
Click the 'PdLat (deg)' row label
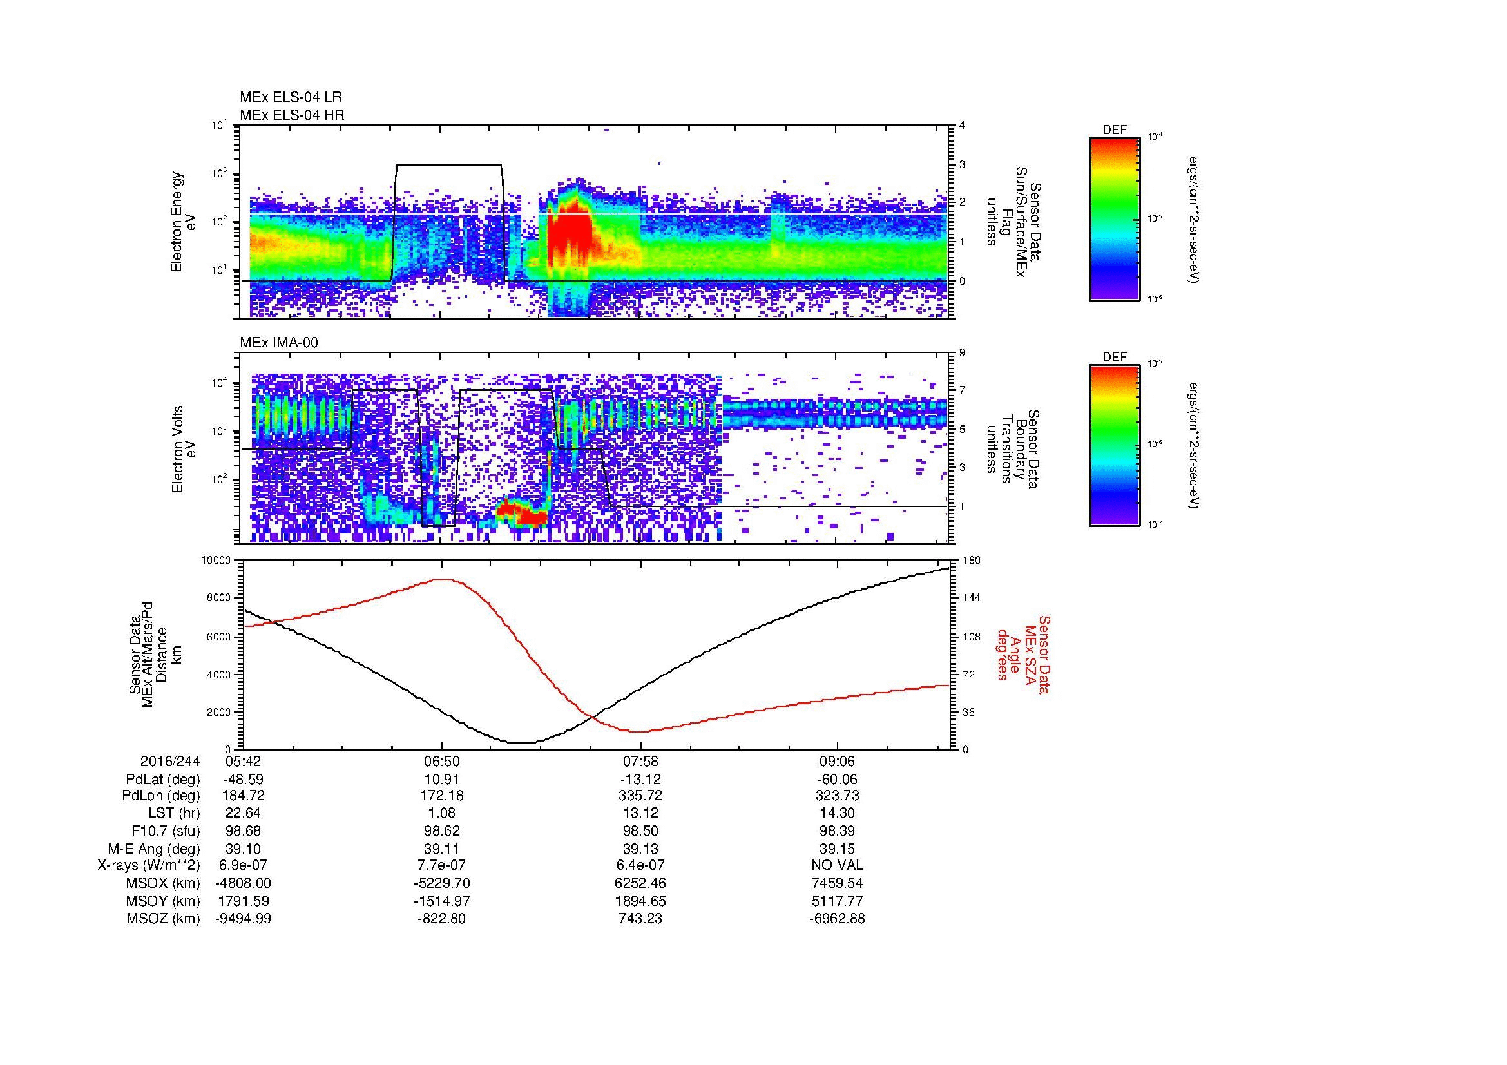click(163, 780)
